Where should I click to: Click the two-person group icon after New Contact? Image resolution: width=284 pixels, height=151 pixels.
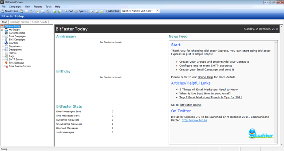[x=22, y=11]
